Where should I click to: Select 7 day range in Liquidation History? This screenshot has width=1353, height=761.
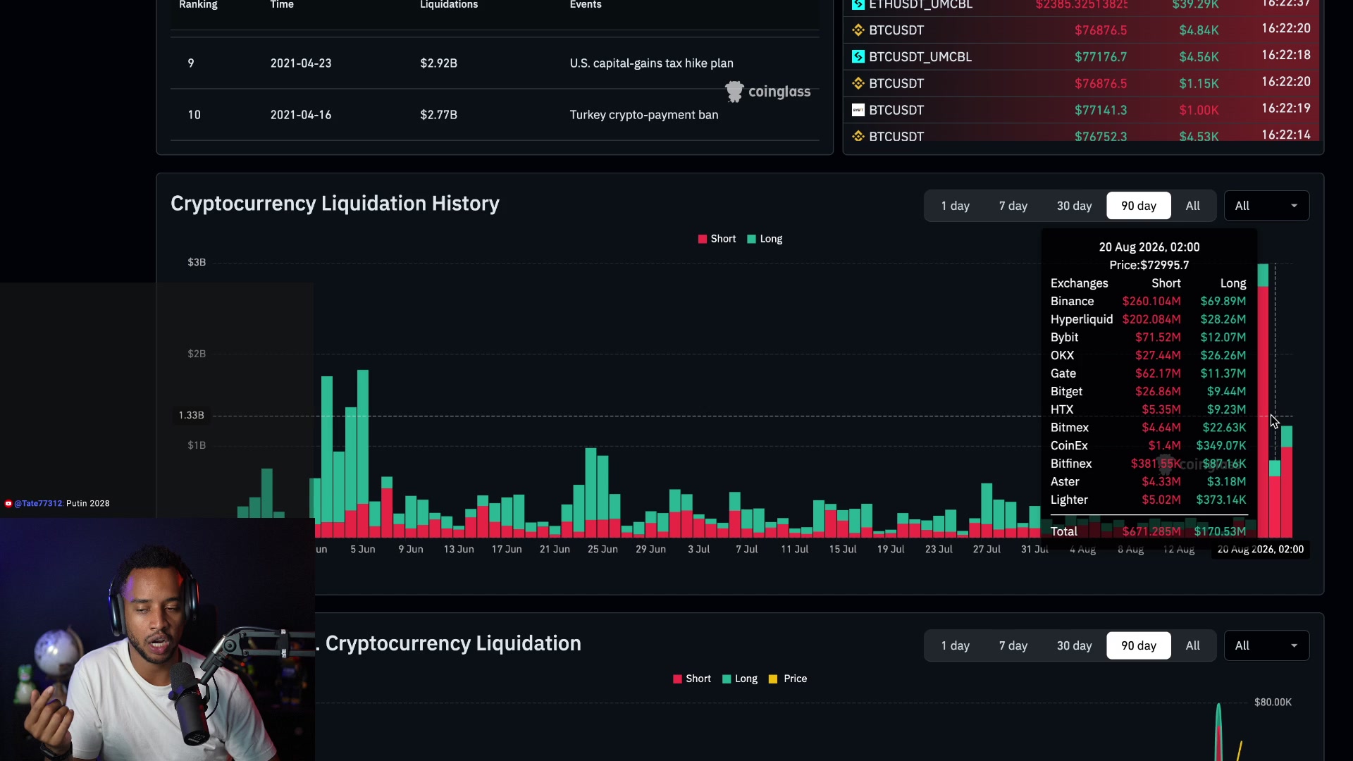click(x=1013, y=206)
